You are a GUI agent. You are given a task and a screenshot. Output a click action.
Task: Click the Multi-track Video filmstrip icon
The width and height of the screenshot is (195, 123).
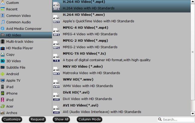click(2, 41)
